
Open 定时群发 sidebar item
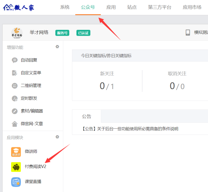click(x=29, y=98)
